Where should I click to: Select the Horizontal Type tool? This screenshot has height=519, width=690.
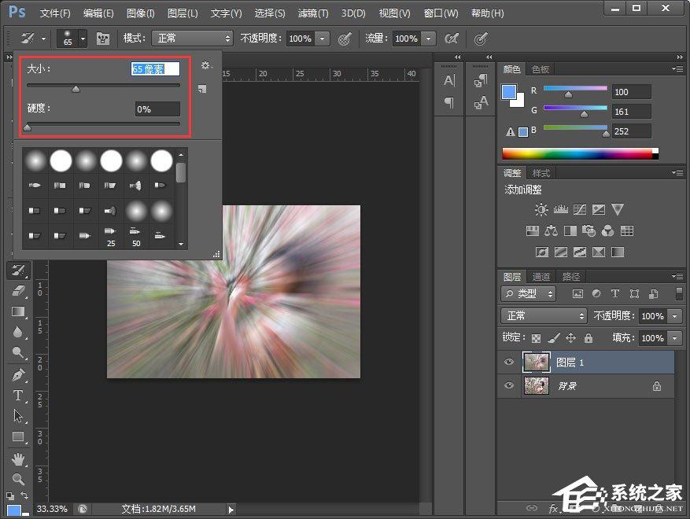click(x=17, y=396)
